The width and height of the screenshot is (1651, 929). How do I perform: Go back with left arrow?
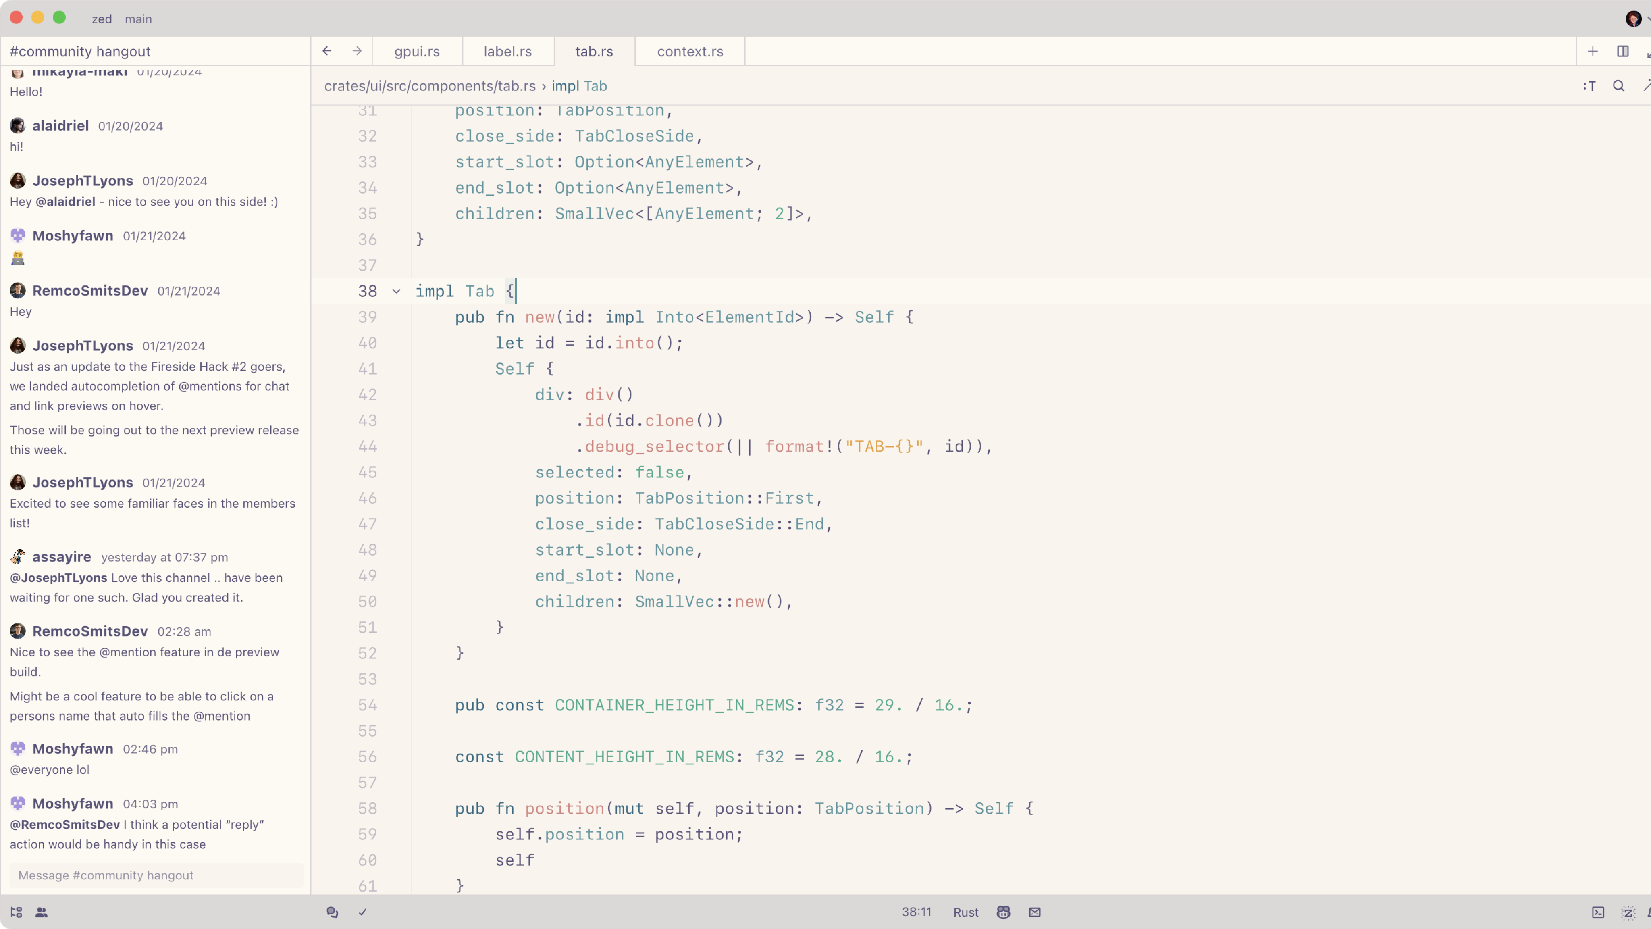327,51
